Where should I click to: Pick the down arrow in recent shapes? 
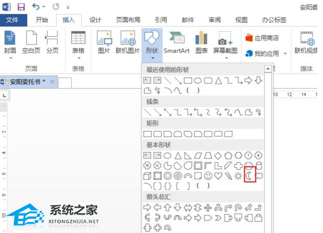click(258, 80)
